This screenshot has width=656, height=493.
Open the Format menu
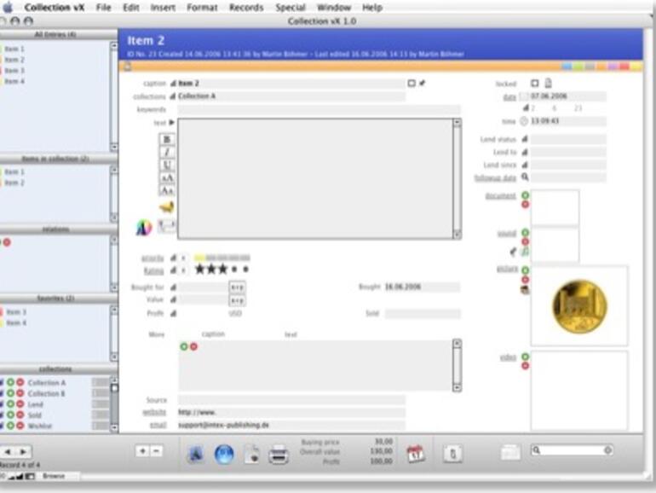202,8
